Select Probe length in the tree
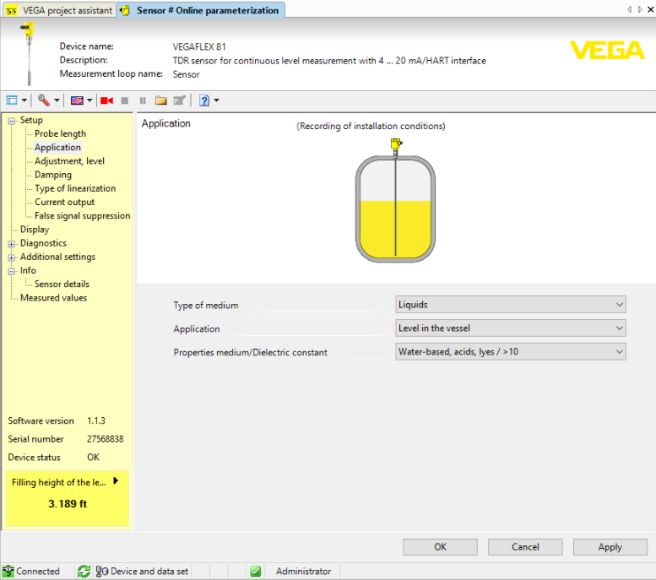The image size is (656, 580). click(60, 134)
